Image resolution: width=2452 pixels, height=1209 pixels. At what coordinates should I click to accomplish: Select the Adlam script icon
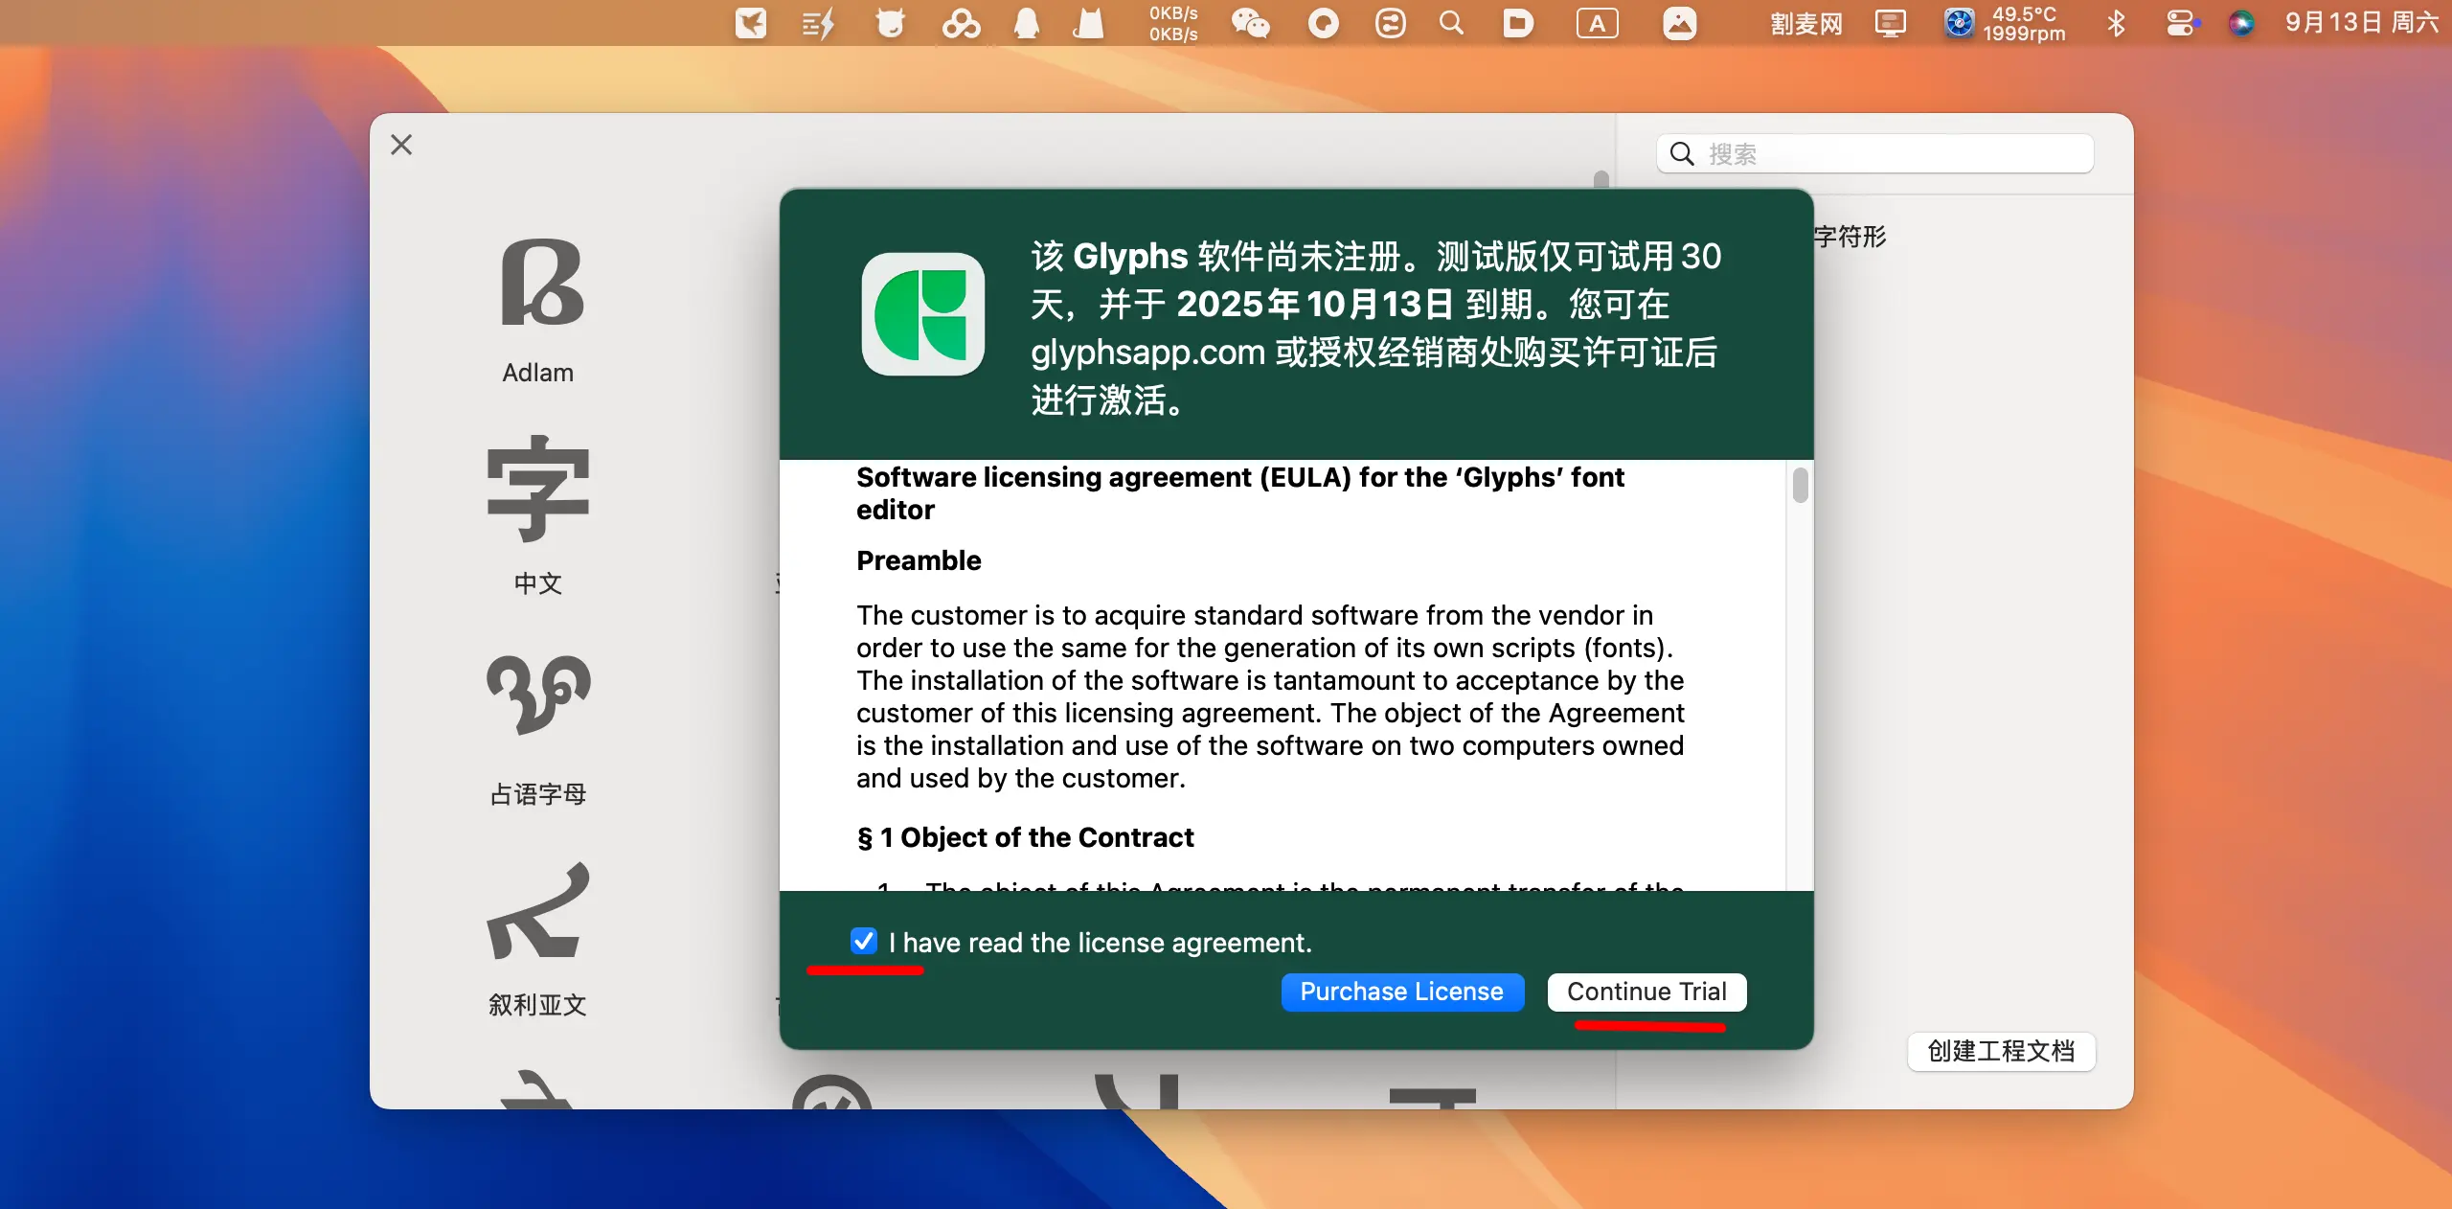(541, 284)
